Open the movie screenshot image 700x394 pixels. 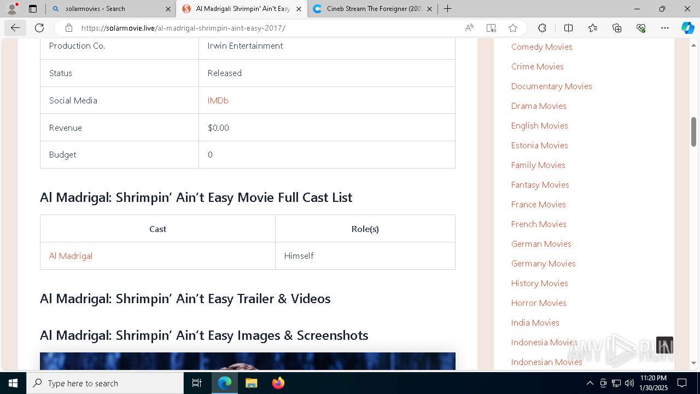coord(247,361)
